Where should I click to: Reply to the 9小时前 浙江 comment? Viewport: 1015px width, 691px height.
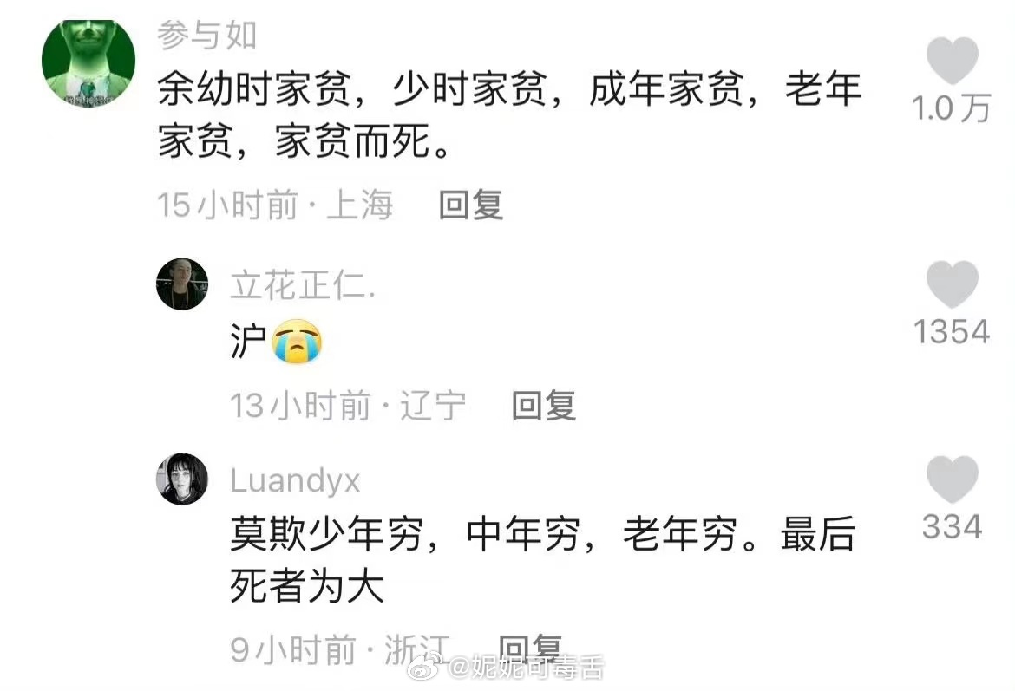[x=530, y=649]
